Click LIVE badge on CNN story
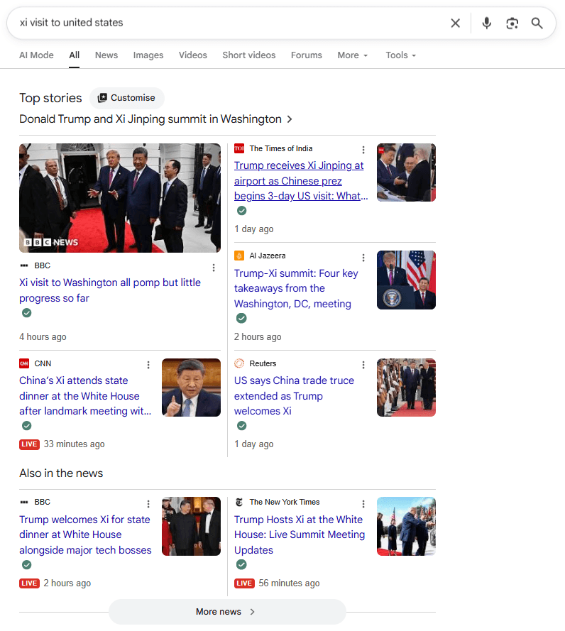Screen dimensions: 565x631 tap(29, 444)
